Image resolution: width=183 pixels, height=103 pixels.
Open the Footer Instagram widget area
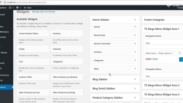[x=162, y=20]
